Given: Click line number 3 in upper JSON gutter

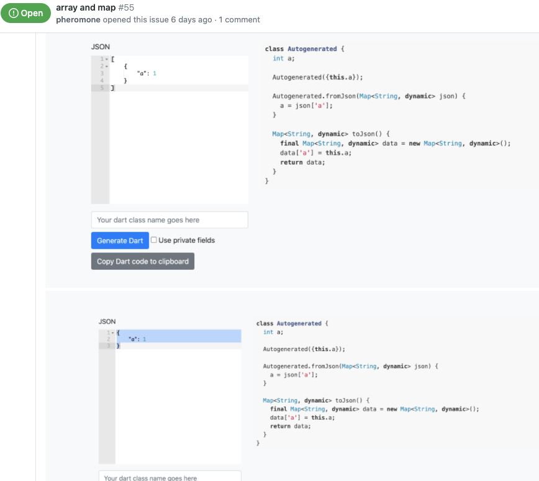Looking at the screenshot, I should click(102, 73).
